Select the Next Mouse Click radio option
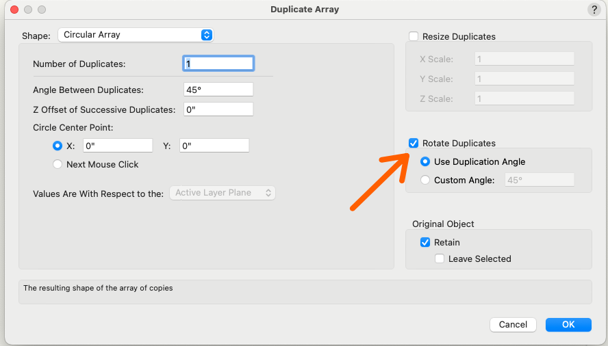This screenshot has height=346, width=608. point(58,164)
